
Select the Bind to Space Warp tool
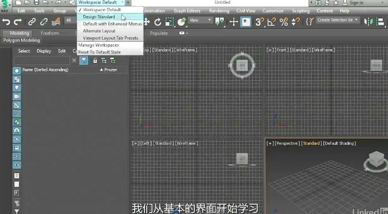click(x=56, y=22)
